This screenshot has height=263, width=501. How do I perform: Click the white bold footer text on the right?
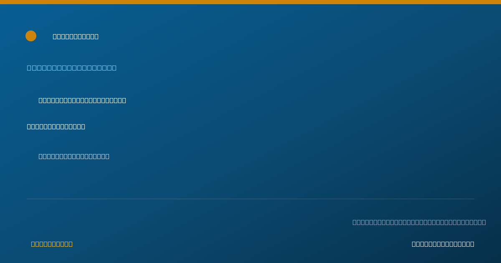click(x=443, y=244)
